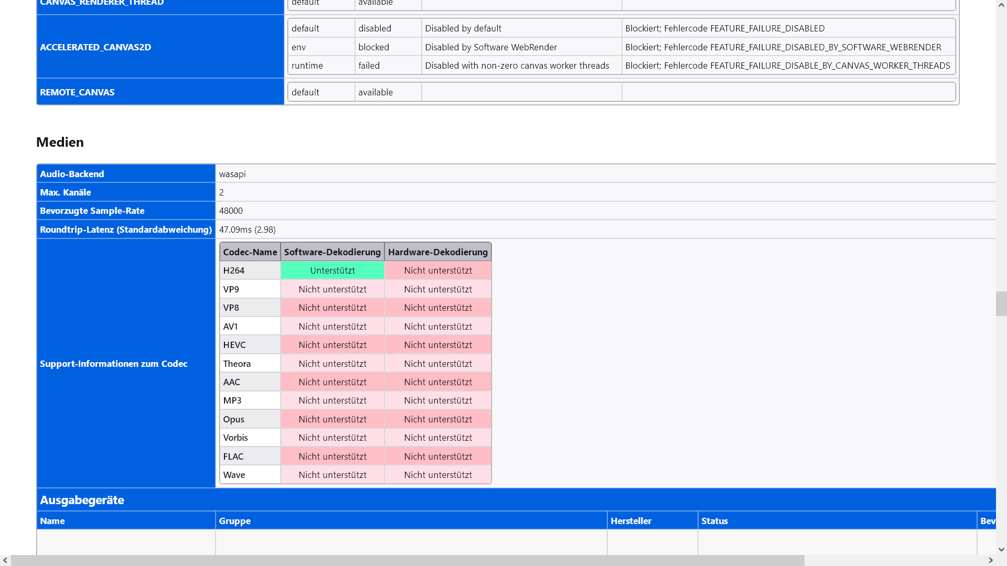Viewport: 1007px width, 566px height.
Task: Click the vertical scrollbar down arrow
Action: tap(1001, 549)
